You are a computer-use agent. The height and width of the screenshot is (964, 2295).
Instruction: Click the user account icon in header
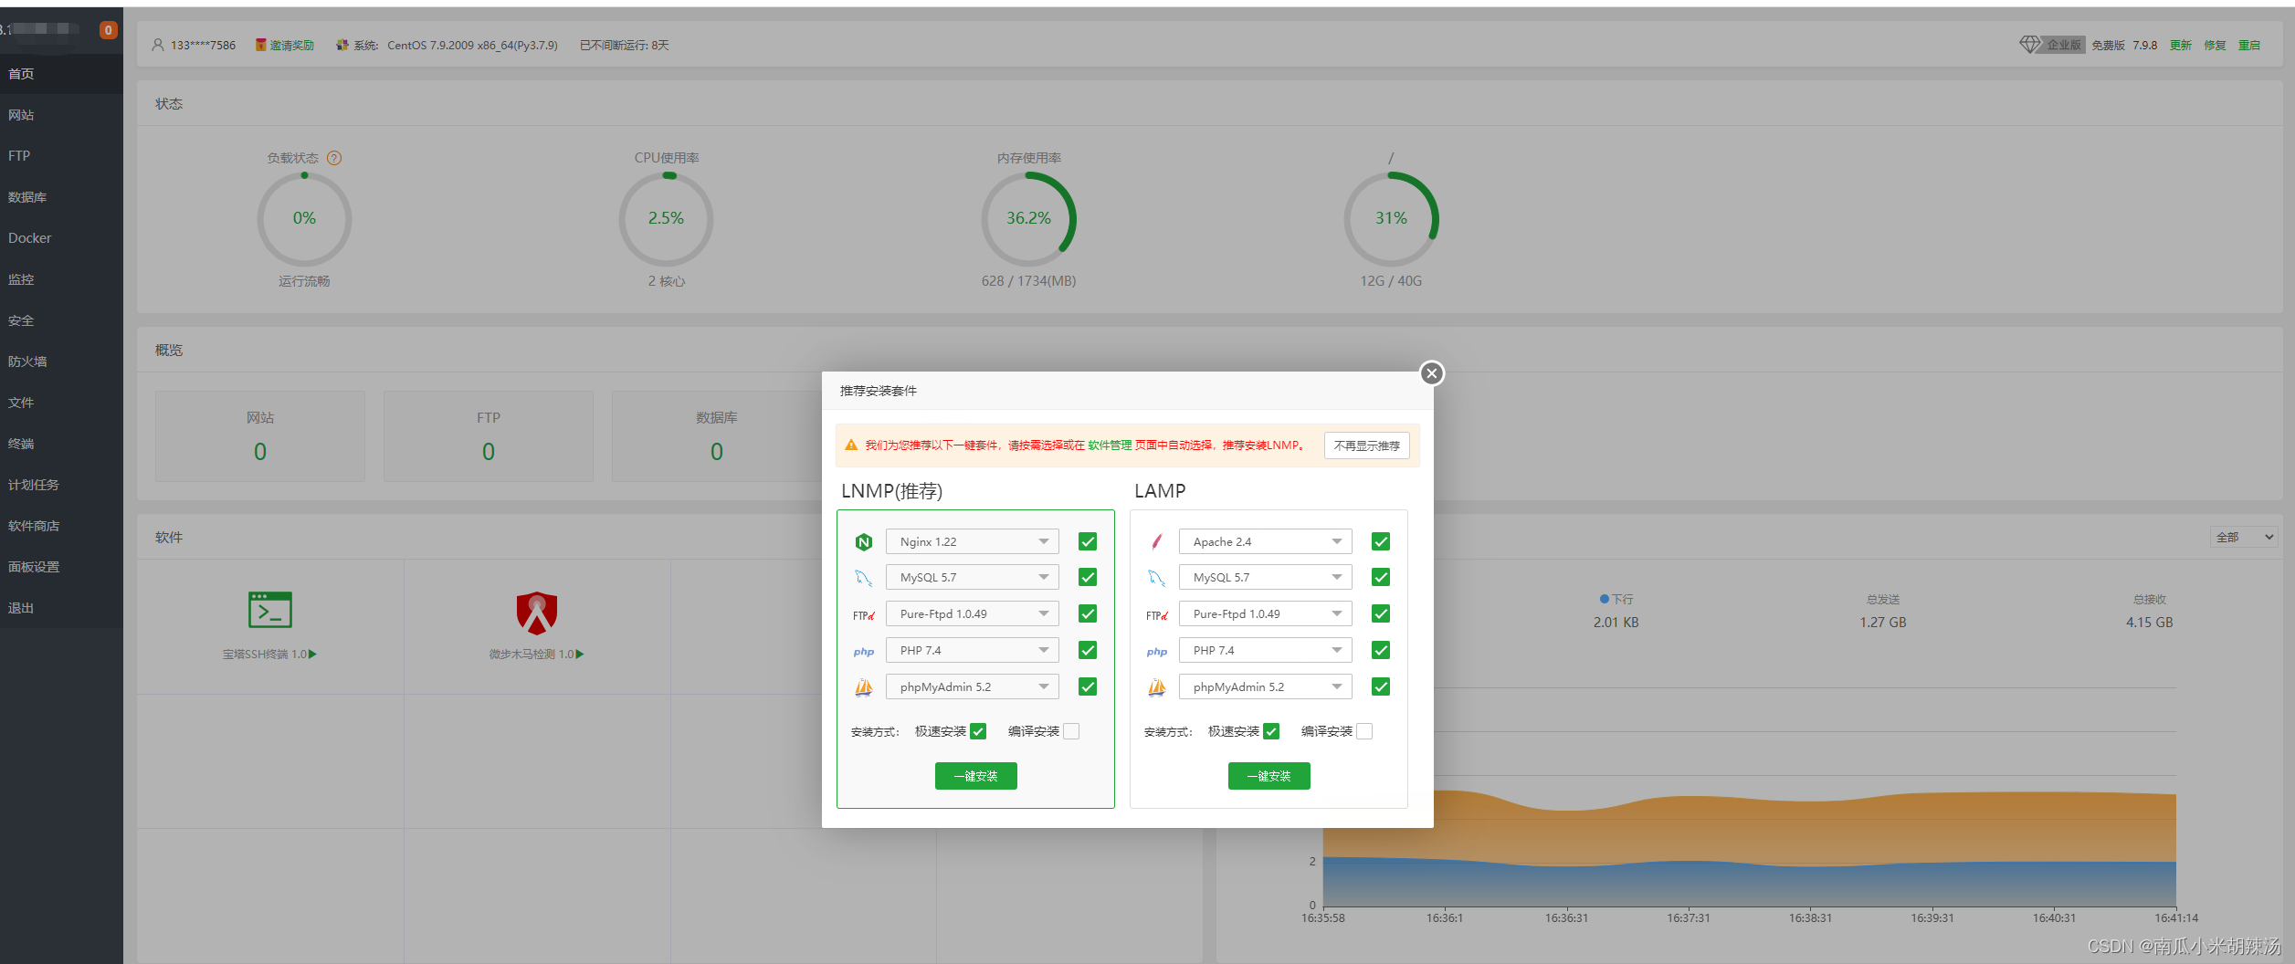pos(158,45)
